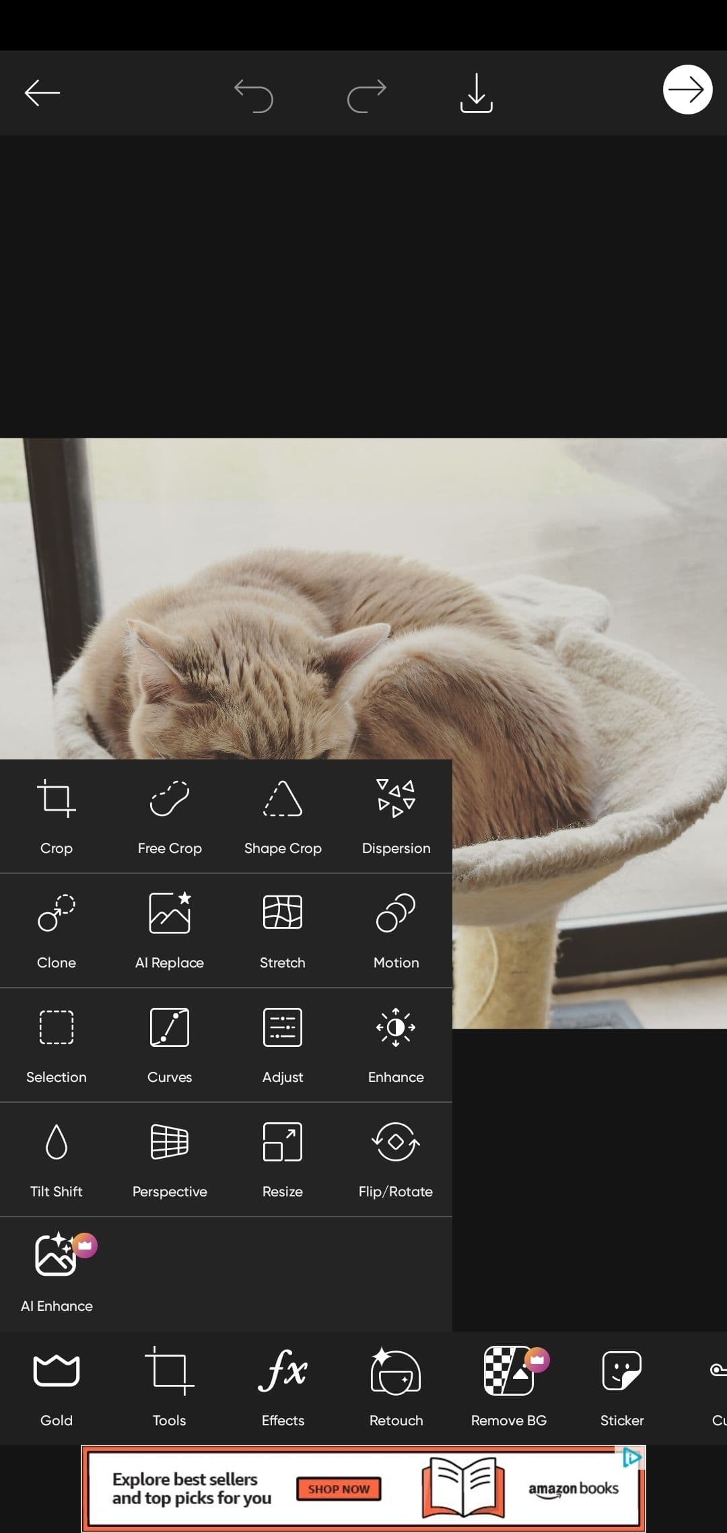The height and width of the screenshot is (1533, 727).
Task: Open Flip/Rotate
Action: pyautogui.click(x=396, y=1160)
